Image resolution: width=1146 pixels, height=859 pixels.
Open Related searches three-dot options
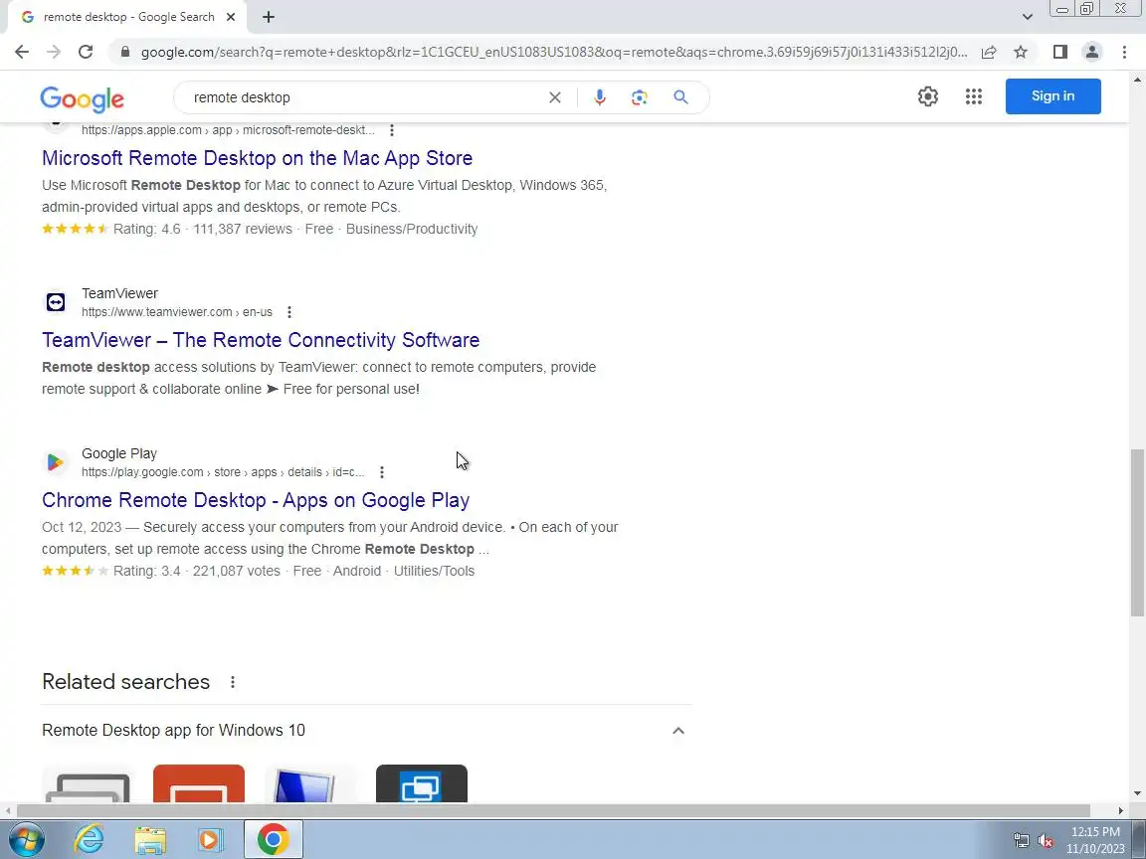233,682
